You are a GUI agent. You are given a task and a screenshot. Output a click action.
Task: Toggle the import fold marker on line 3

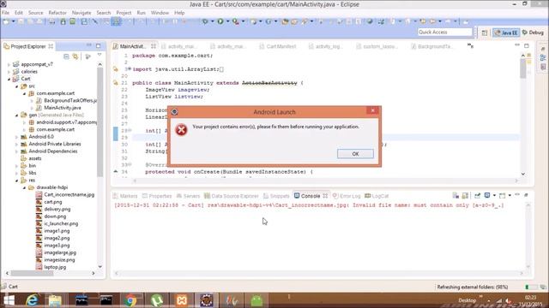click(x=130, y=68)
